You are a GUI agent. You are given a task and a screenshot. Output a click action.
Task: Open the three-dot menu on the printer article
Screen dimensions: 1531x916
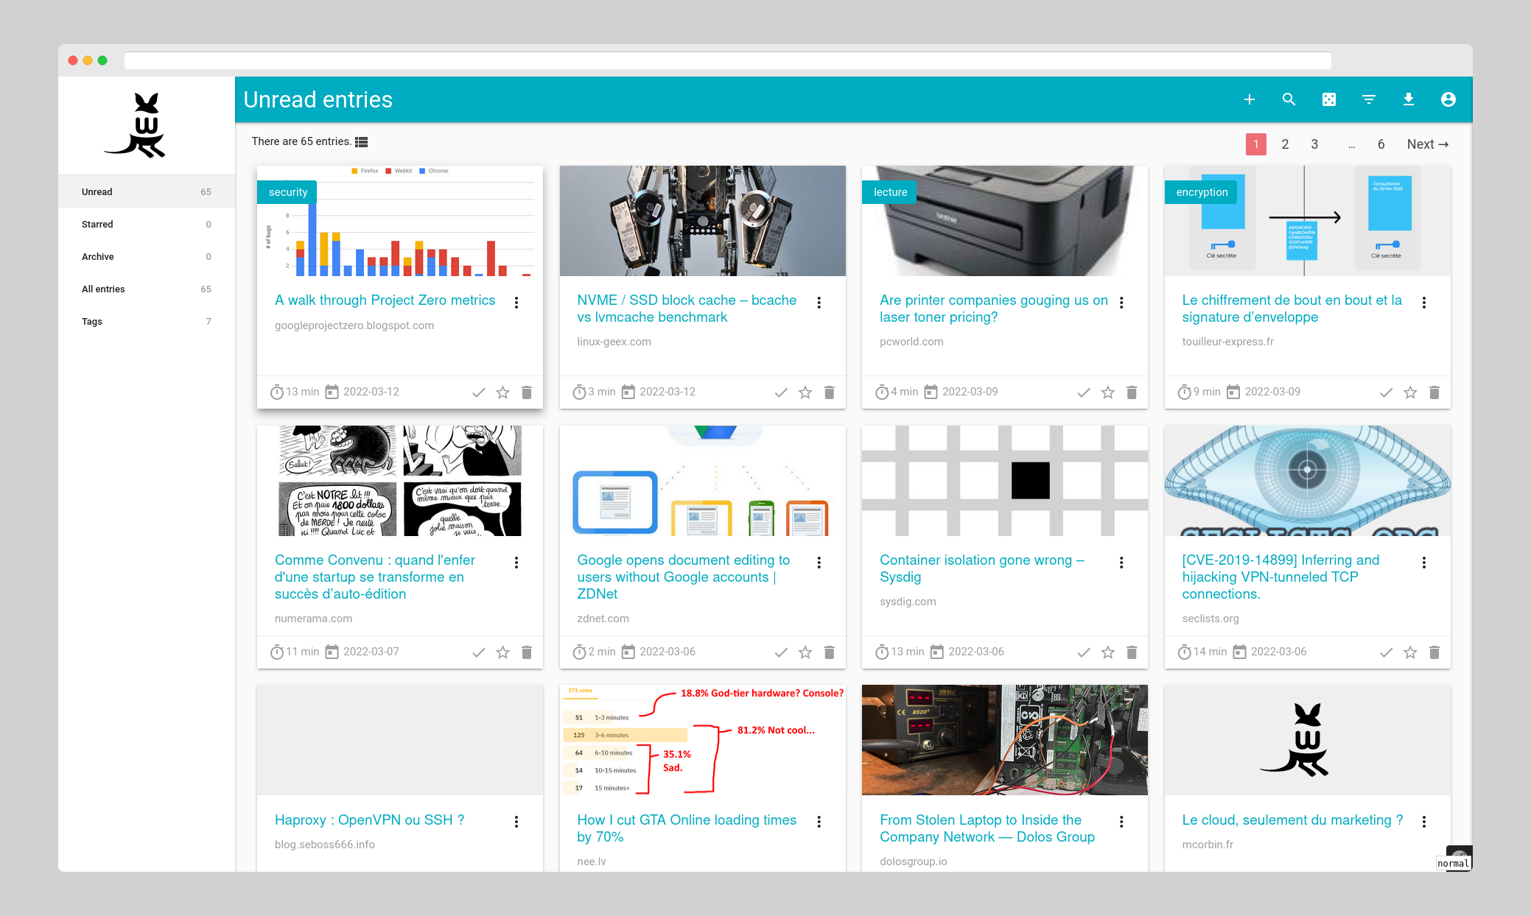click(x=1121, y=303)
